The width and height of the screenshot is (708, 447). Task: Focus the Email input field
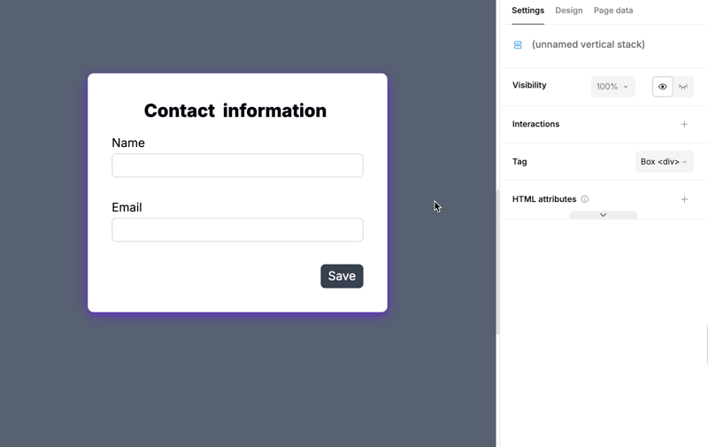coord(237,230)
